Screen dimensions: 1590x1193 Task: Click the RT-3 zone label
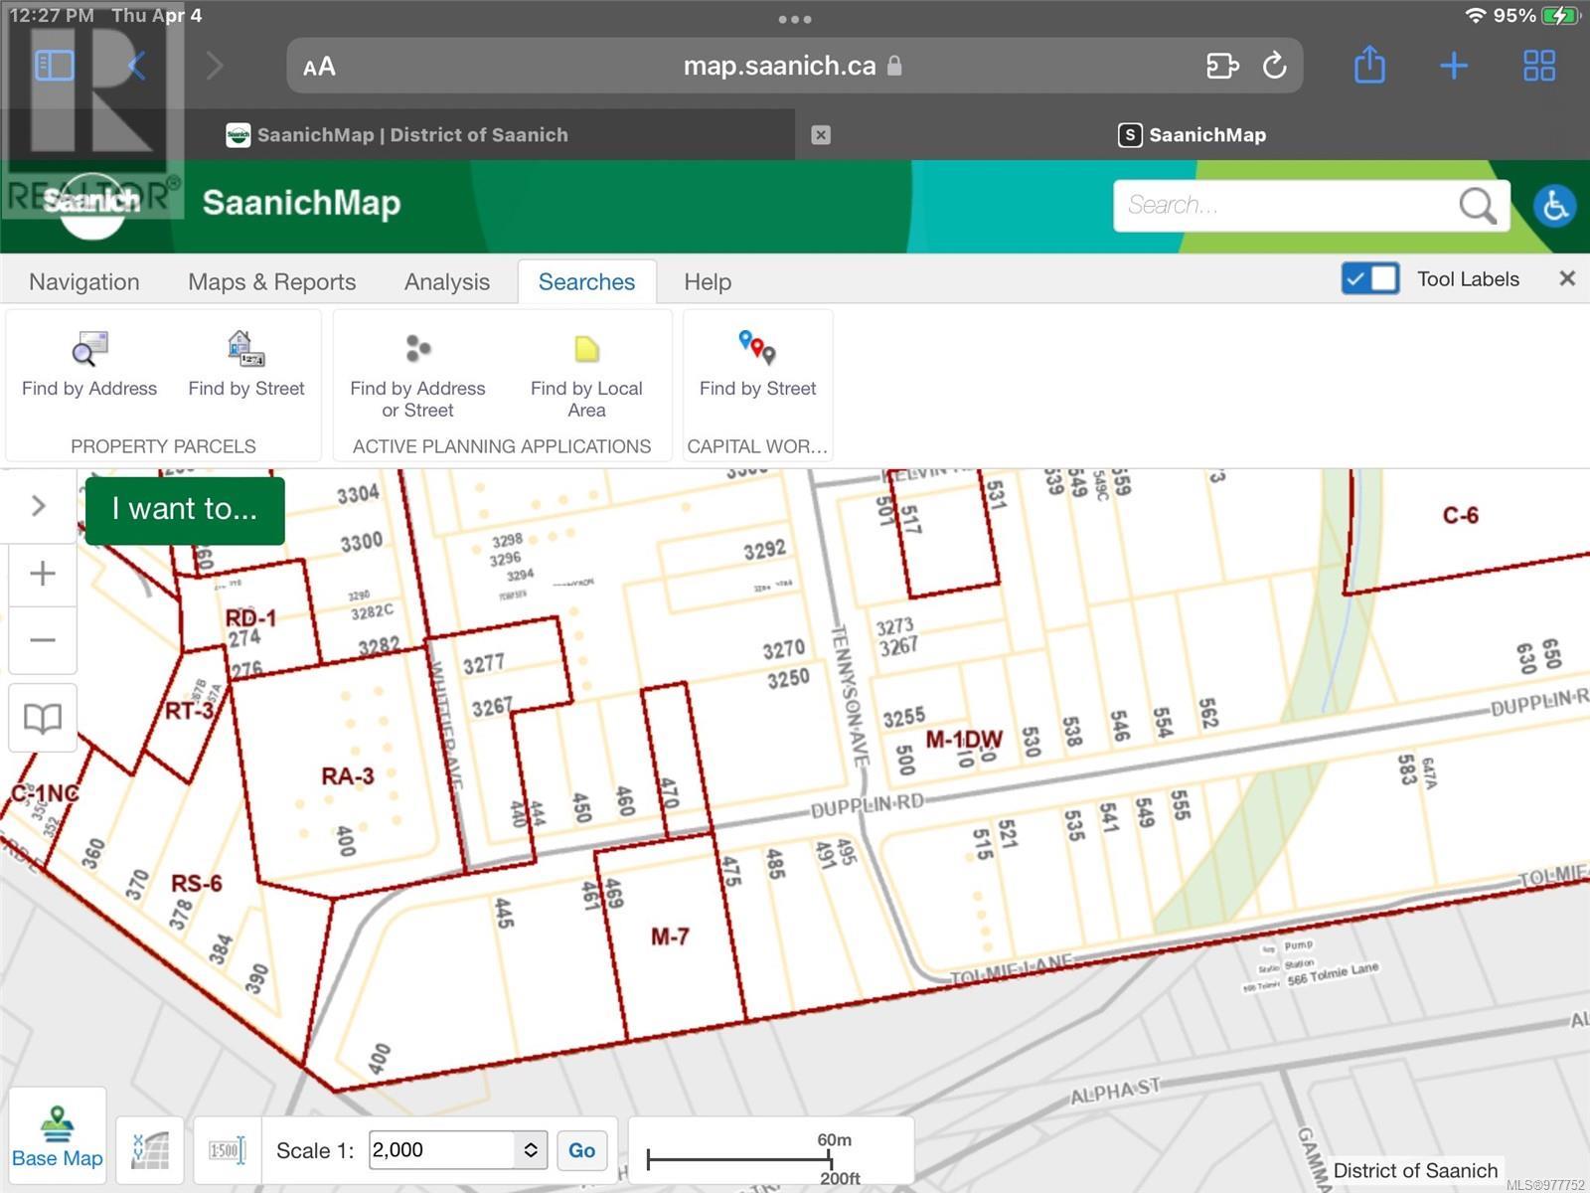pos(189,711)
